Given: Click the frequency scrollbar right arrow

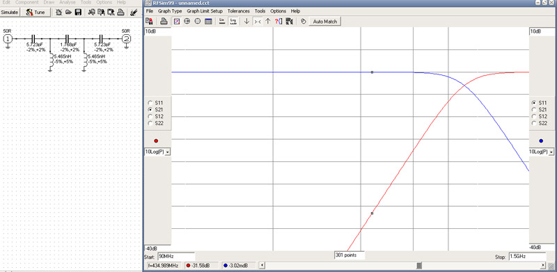Looking at the screenshot, I should coord(543,265).
